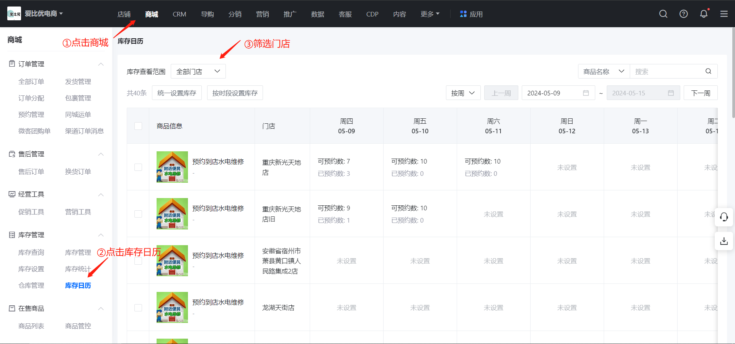Open the hamburger menu icon
Image resolution: width=735 pixels, height=344 pixels.
pos(724,14)
